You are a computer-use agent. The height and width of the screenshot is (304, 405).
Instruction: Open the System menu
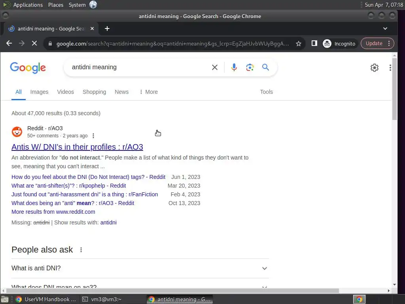pos(77,5)
